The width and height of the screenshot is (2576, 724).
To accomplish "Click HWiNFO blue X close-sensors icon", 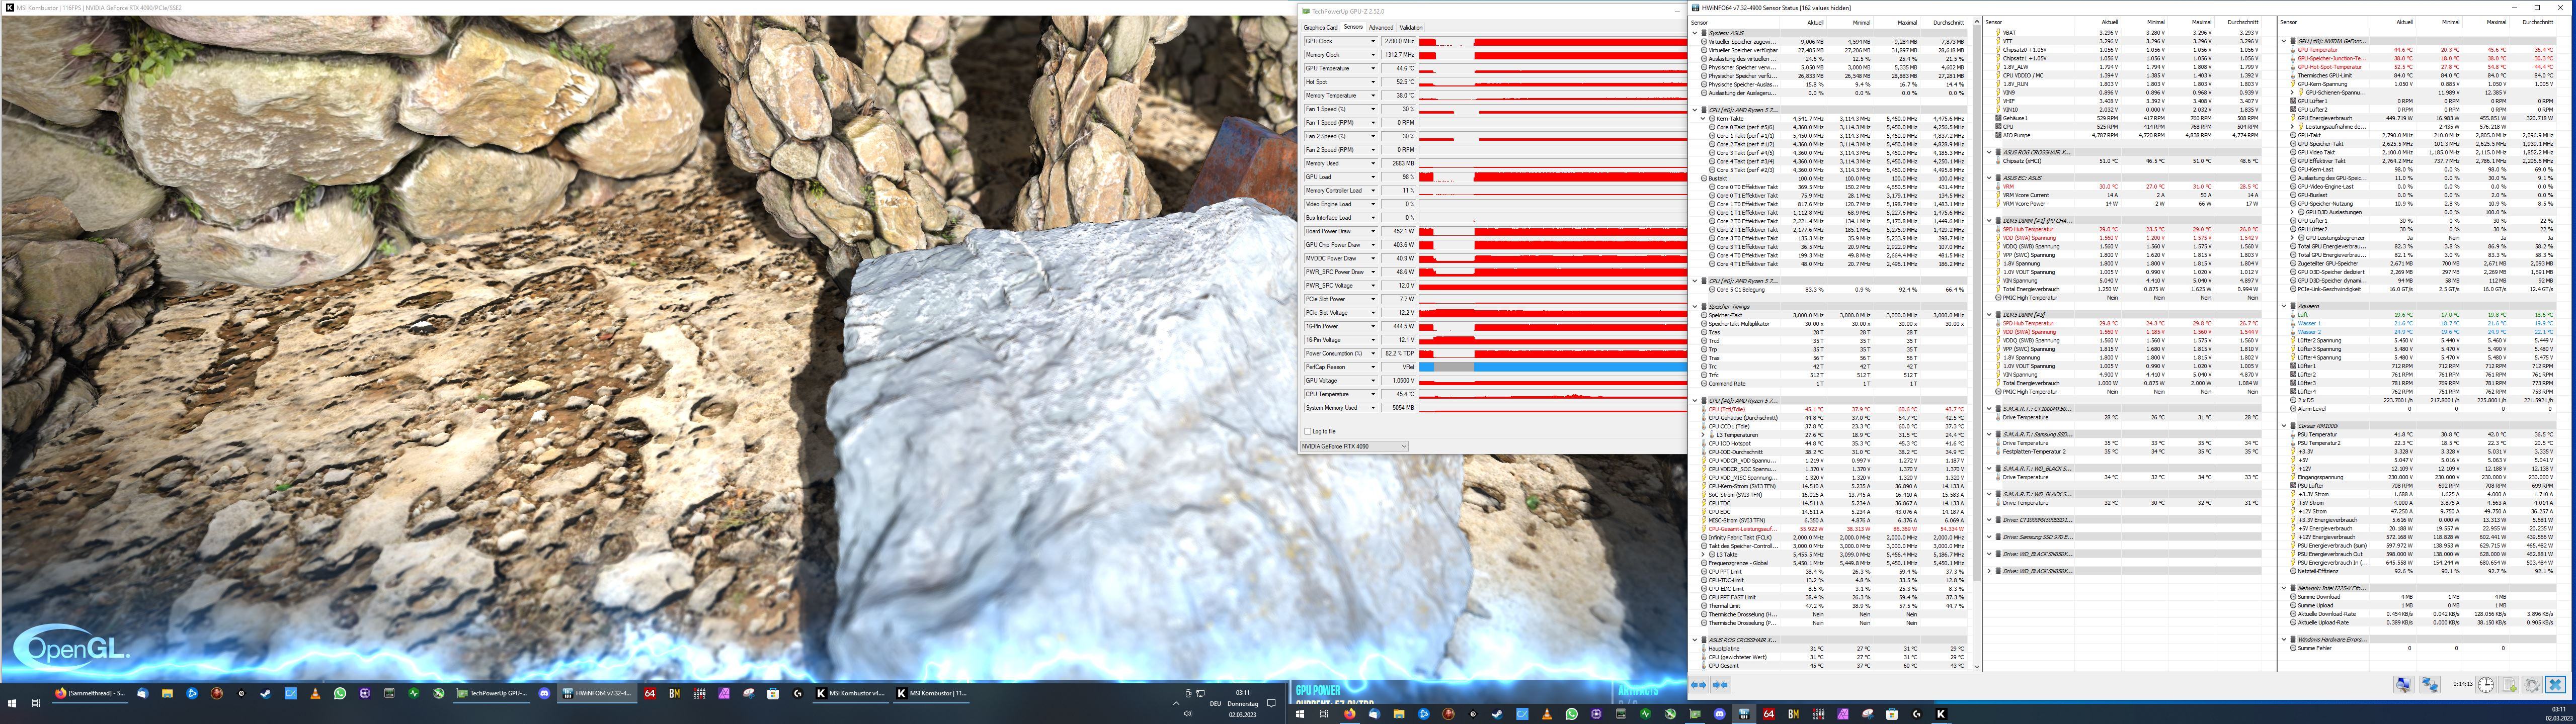I will [2556, 685].
